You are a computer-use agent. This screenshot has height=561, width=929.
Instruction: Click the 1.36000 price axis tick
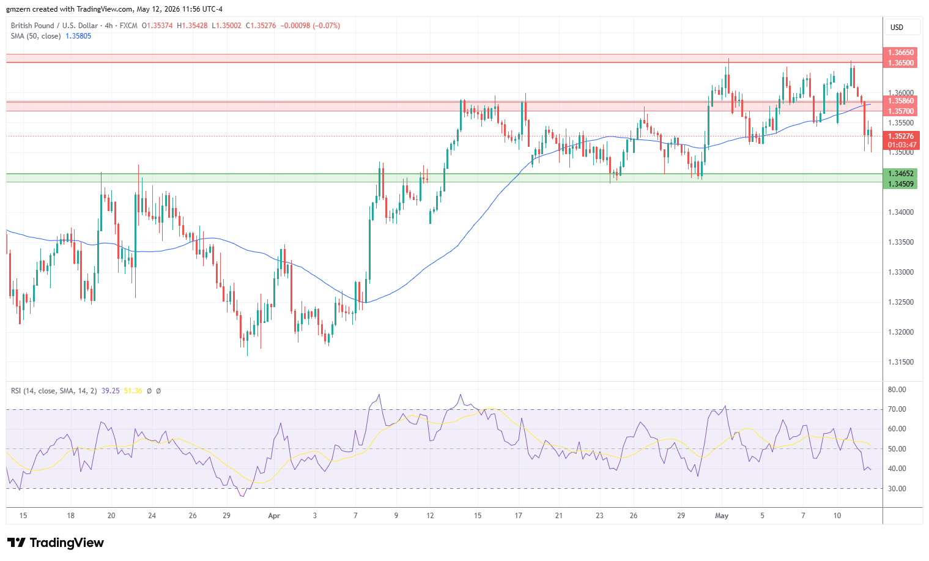click(x=901, y=93)
